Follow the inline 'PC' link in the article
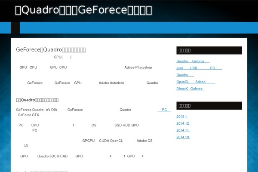The image size is (258, 172). coord(164,110)
